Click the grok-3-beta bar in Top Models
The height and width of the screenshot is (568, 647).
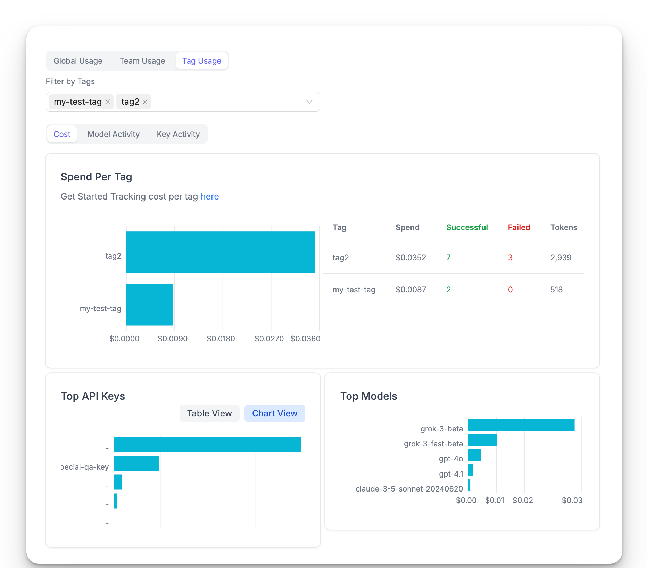tap(521, 425)
